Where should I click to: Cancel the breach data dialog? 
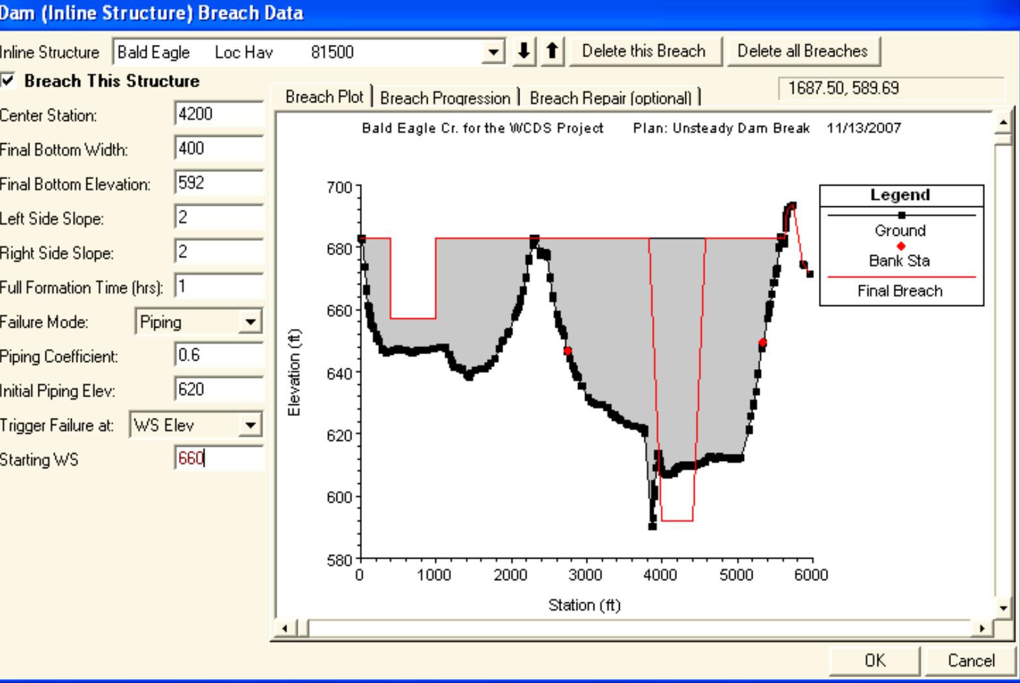pyautogui.click(x=971, y=660)
